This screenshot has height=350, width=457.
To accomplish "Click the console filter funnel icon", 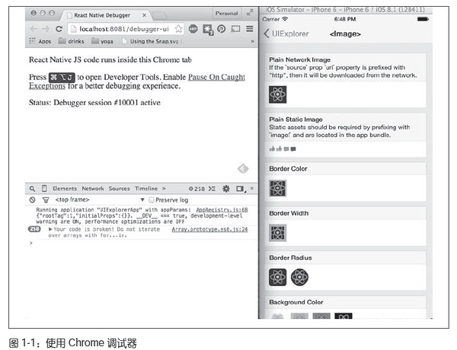I will coord(46,200).
